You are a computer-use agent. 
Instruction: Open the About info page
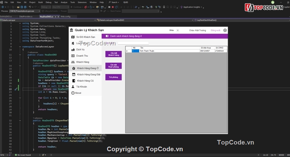click(78, 93)
